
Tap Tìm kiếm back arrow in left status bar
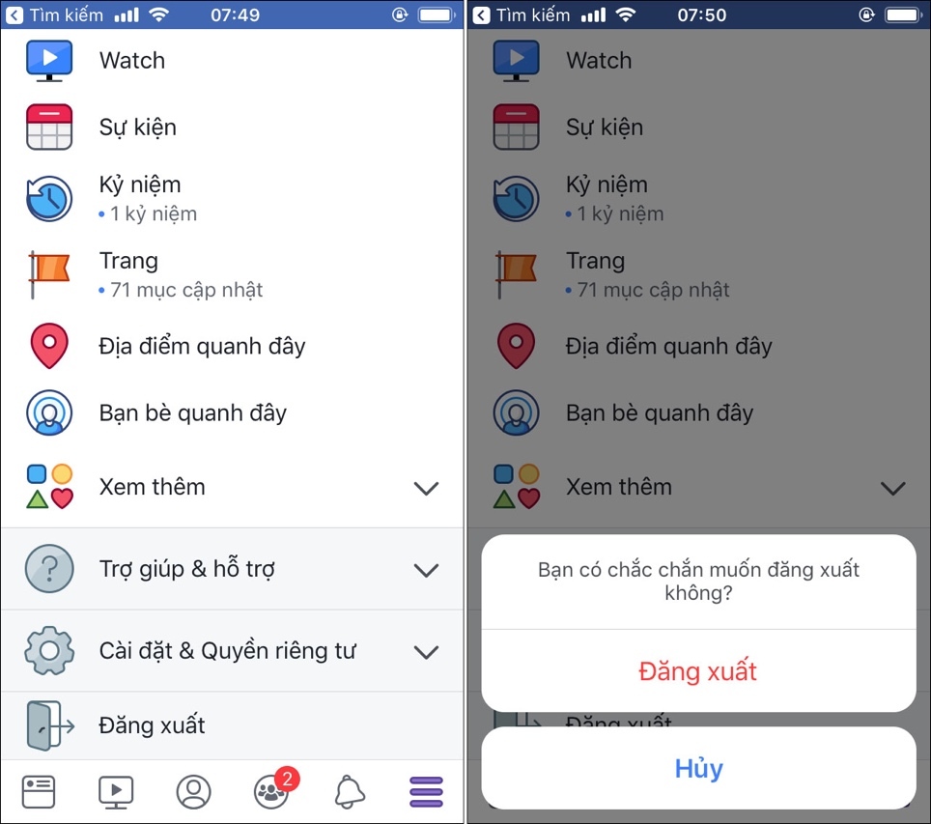(x=14, y=14)
